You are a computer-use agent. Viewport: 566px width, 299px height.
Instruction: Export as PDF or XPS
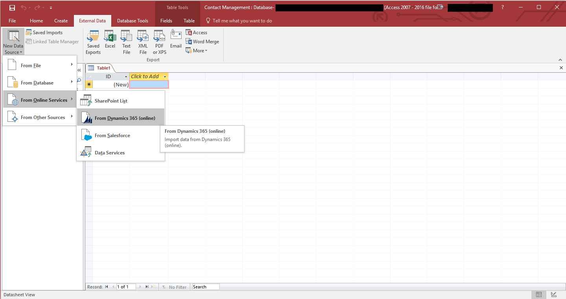point(160,42)
